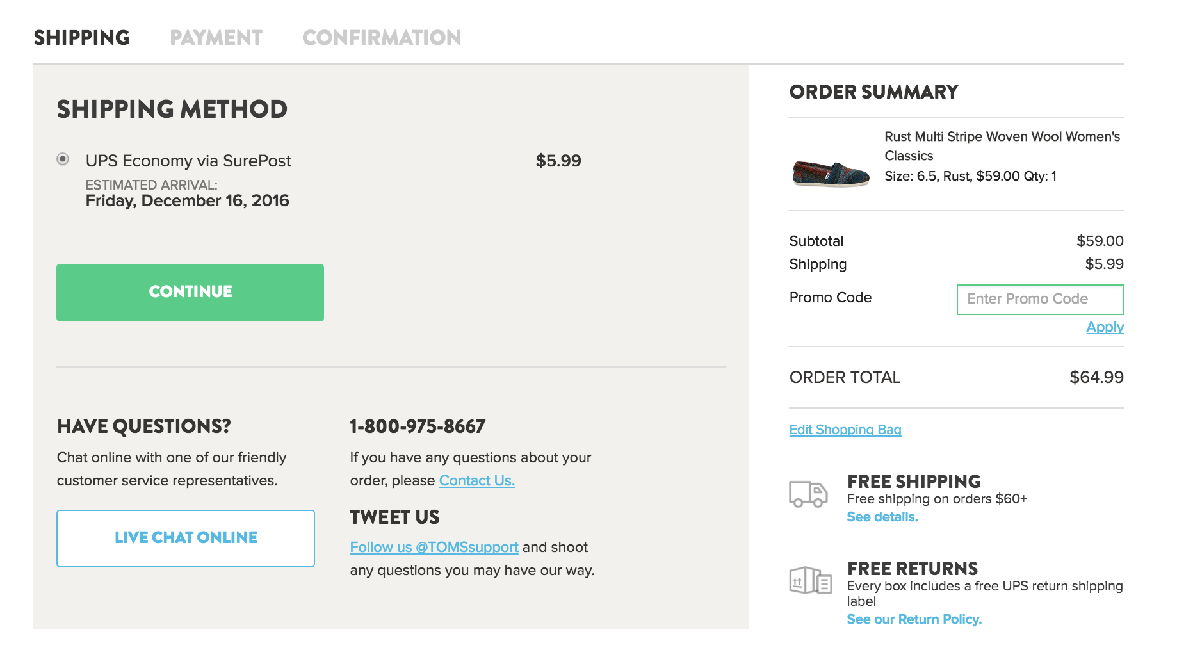1177x666 pixels.
Task: Open the Edit Shopping Bag link
Action: [x=845, y=430]
